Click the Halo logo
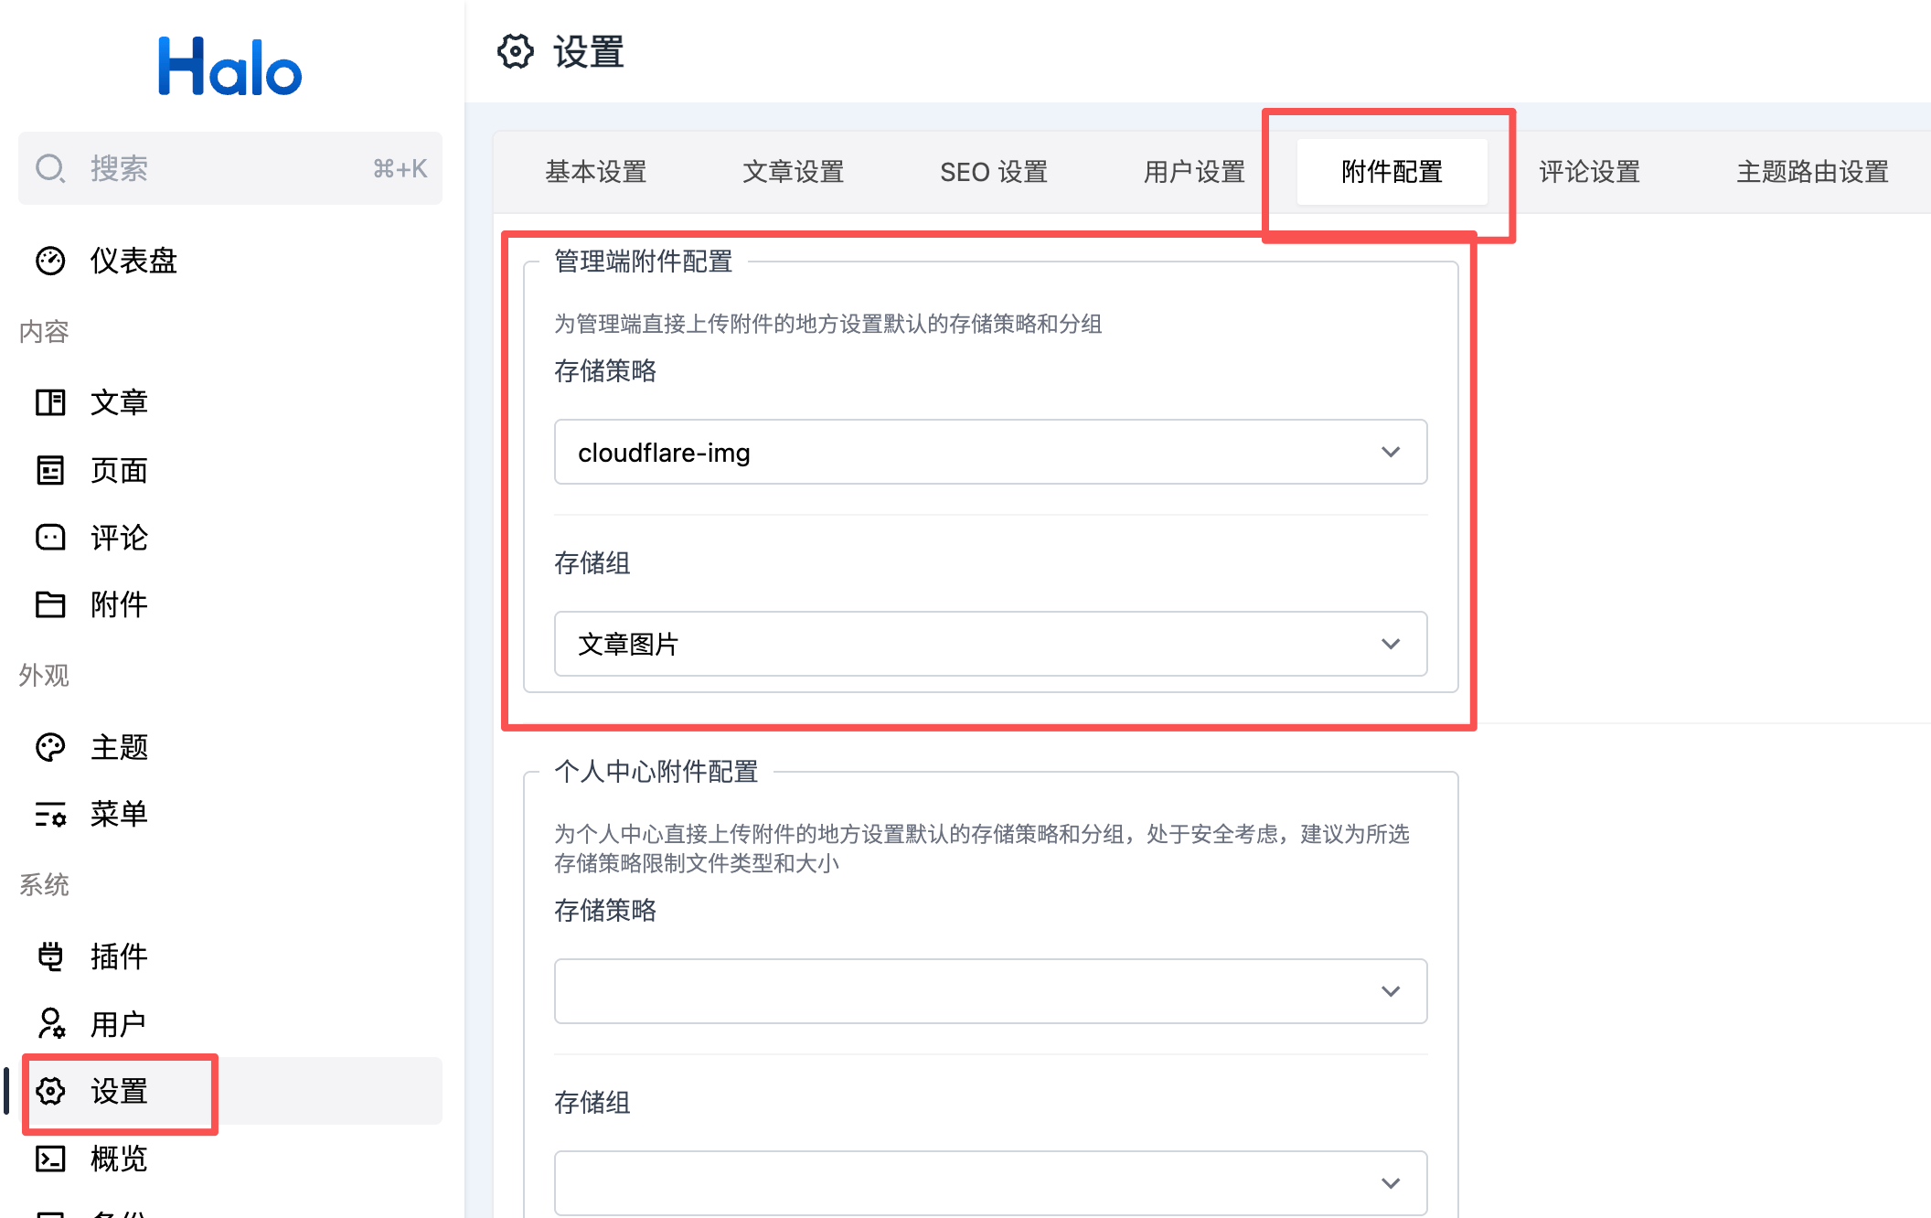Screen dimensions: 1931x1218 (229, 67)
